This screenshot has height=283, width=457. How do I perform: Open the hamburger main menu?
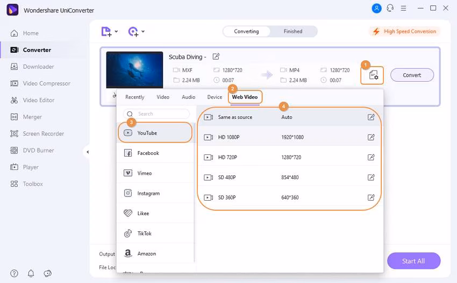tap(403, 8)
